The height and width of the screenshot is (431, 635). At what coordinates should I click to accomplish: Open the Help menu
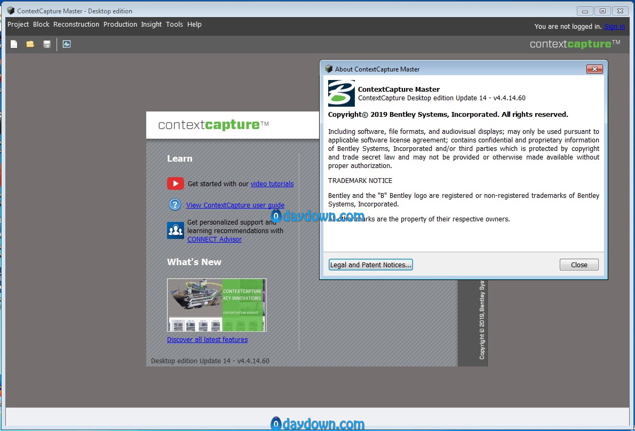(194, 25)
